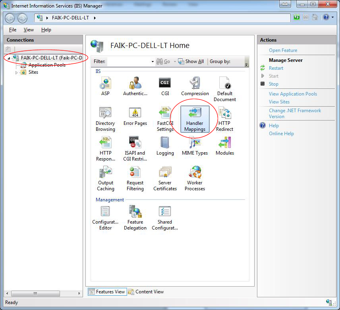Viewport: 340px width, 310px height.
Task: Open the CGI feature icon
Action: coord(165,86)
